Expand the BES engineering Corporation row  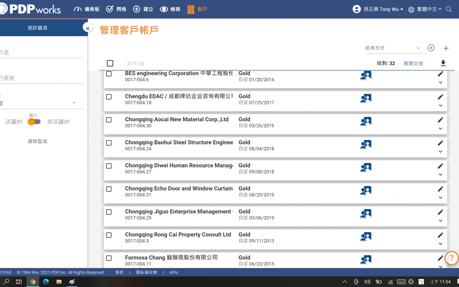pyautogui.click(x=441, y=82)
